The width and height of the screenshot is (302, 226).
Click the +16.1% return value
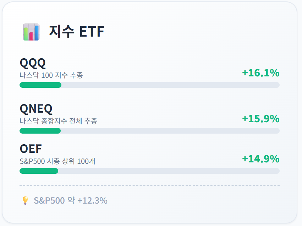[x=260, y=73]
